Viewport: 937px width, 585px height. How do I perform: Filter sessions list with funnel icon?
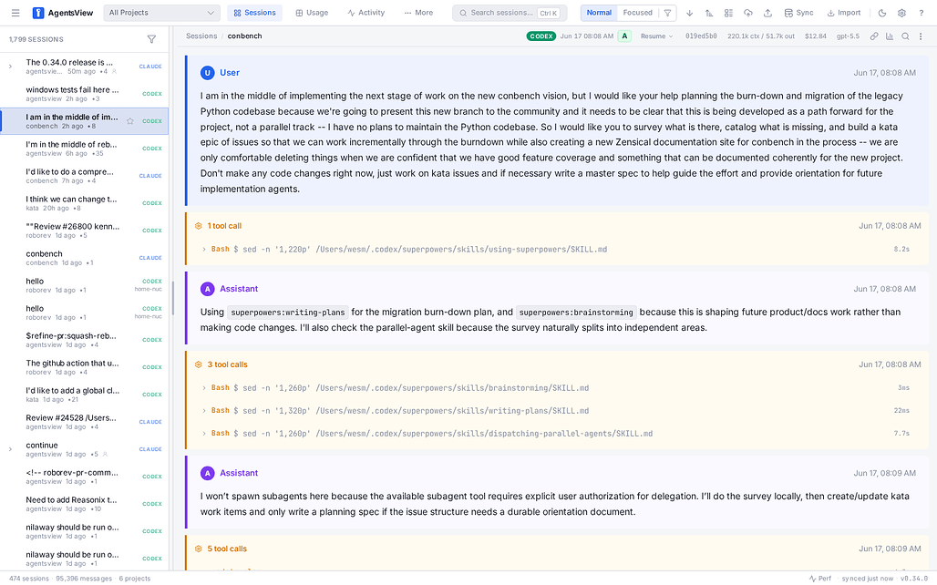tap(152, 39)
